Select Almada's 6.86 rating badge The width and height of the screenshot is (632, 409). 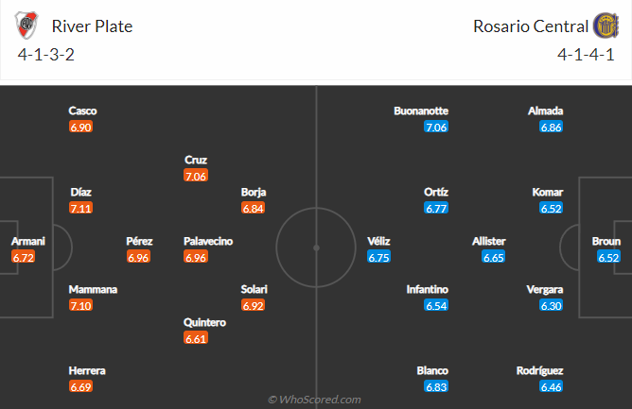coord(551,127)
